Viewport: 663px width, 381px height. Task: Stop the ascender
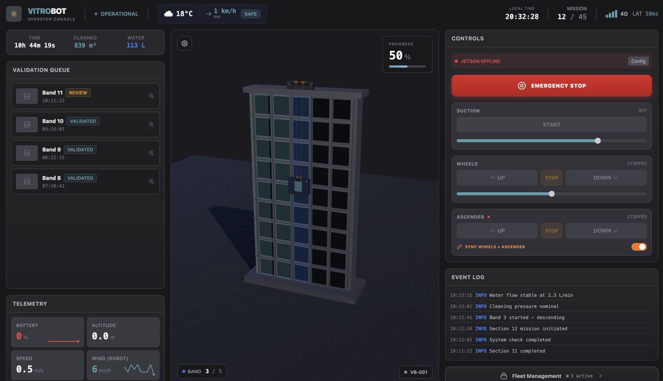point(551,231)
